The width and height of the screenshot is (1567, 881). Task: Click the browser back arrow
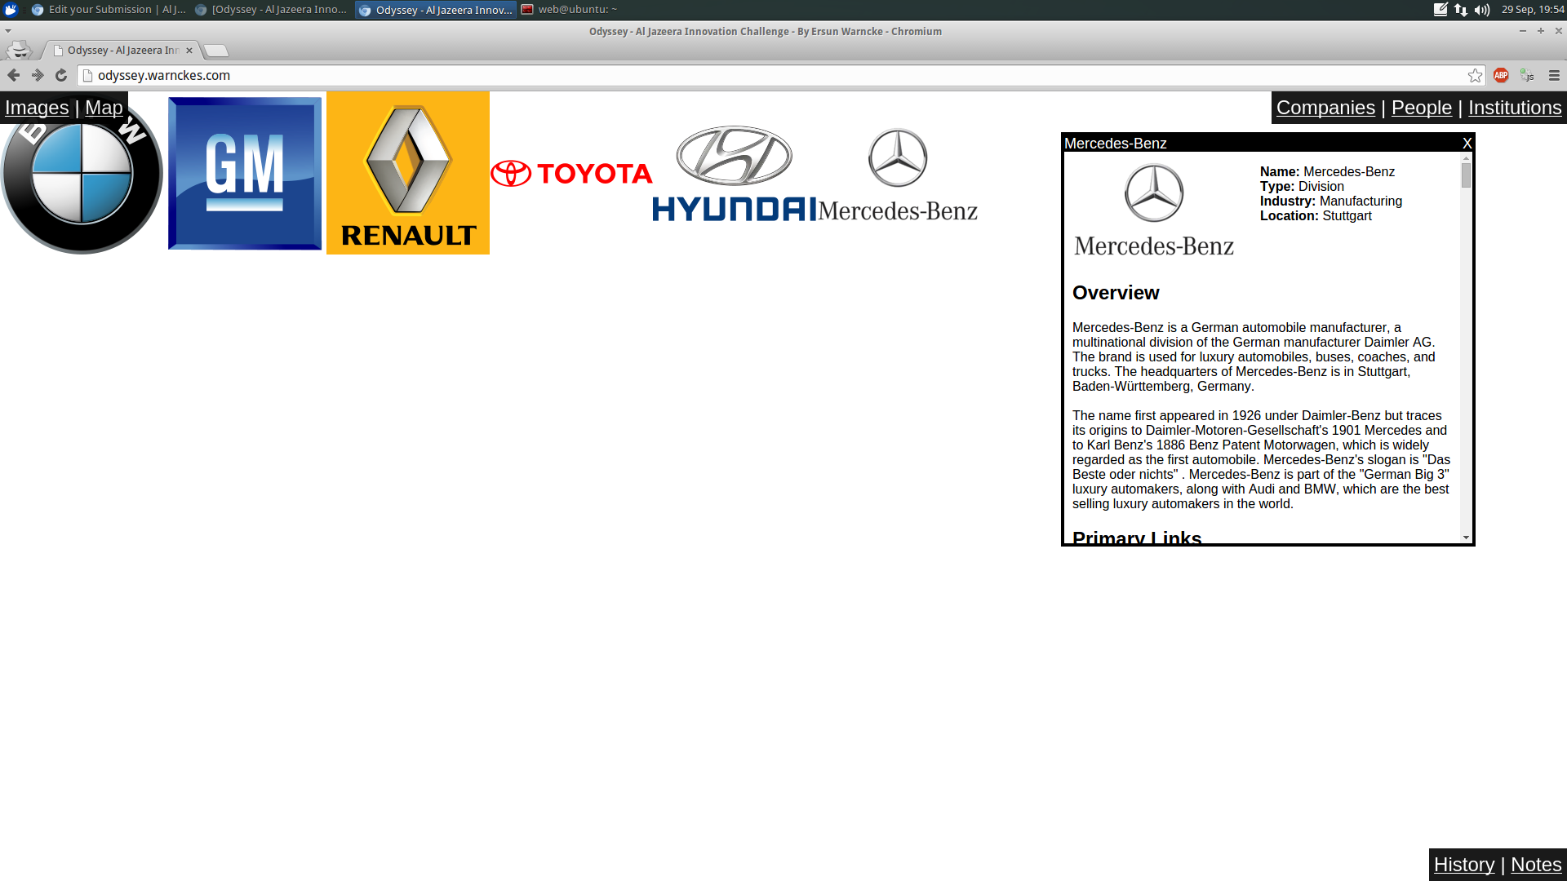point(14,75)
